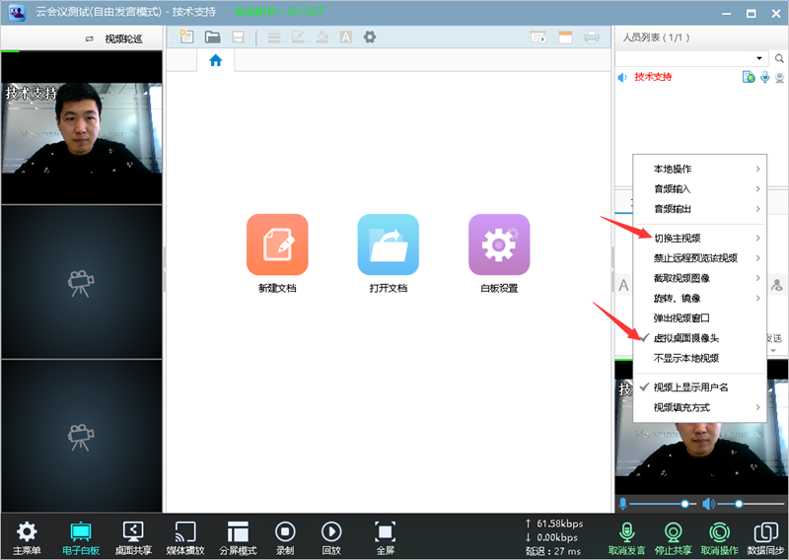
Task: Select participant 技术支持 in list
Action: tap(653, 77)
